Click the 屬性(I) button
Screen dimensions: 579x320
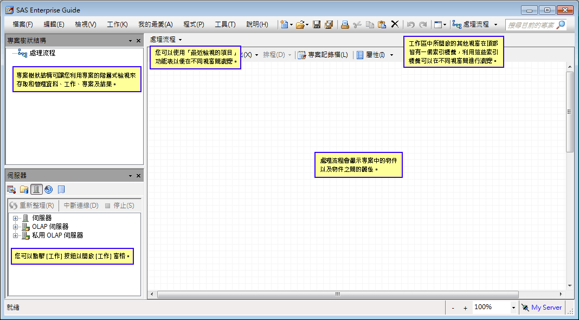coord(371,55)
